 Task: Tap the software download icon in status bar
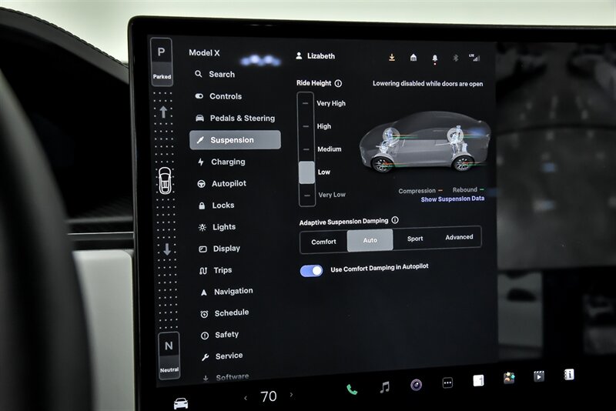[391, 57]
